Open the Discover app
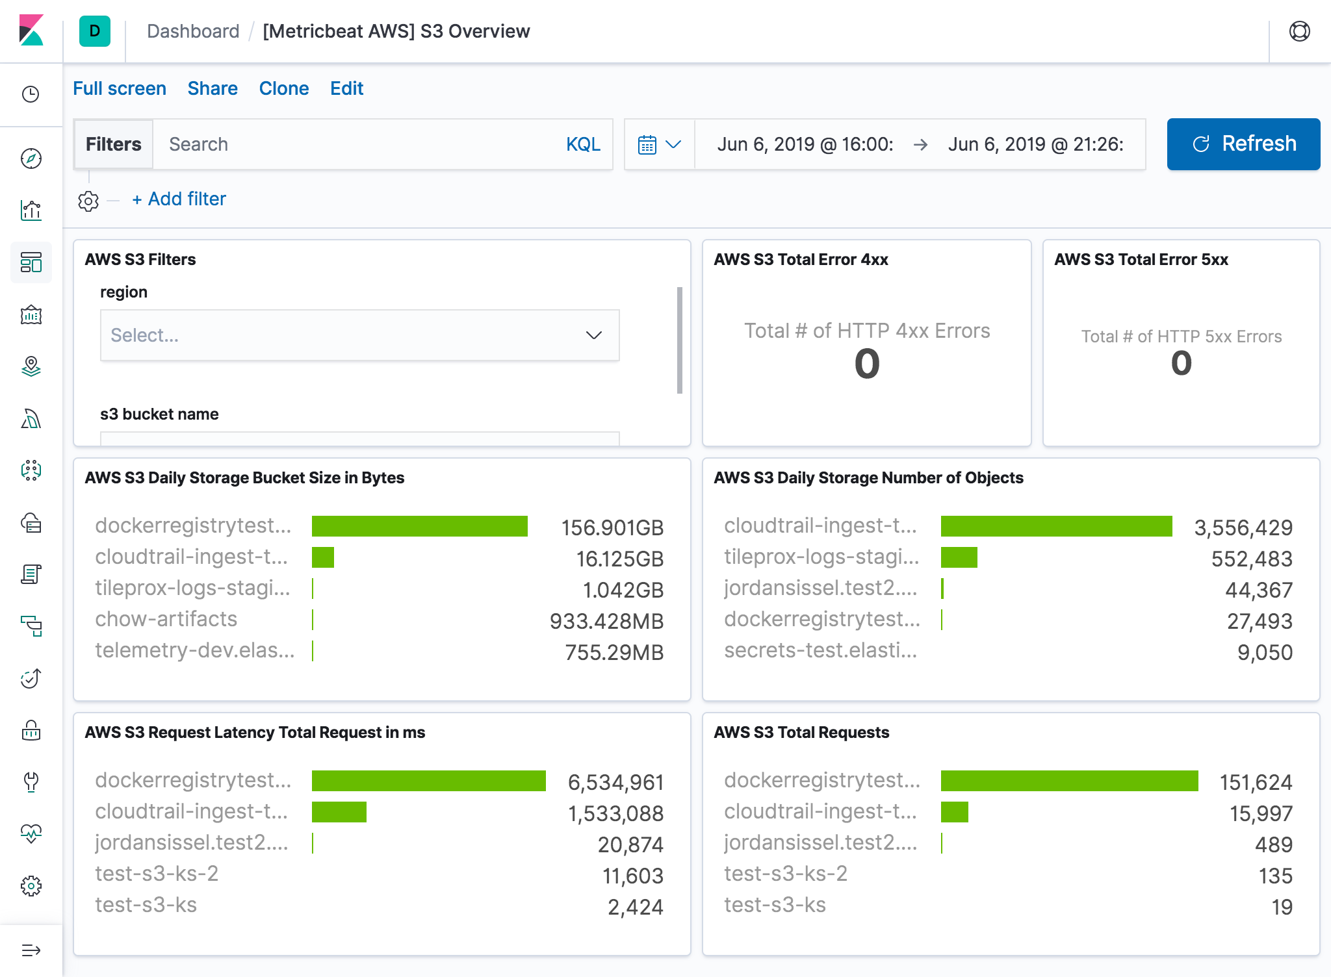This screenshot has height=977, width=1331. [x=31, y=158]
